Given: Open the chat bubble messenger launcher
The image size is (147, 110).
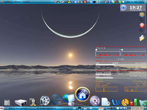Looking at the screenshot, I should click(x=76, y=2).
